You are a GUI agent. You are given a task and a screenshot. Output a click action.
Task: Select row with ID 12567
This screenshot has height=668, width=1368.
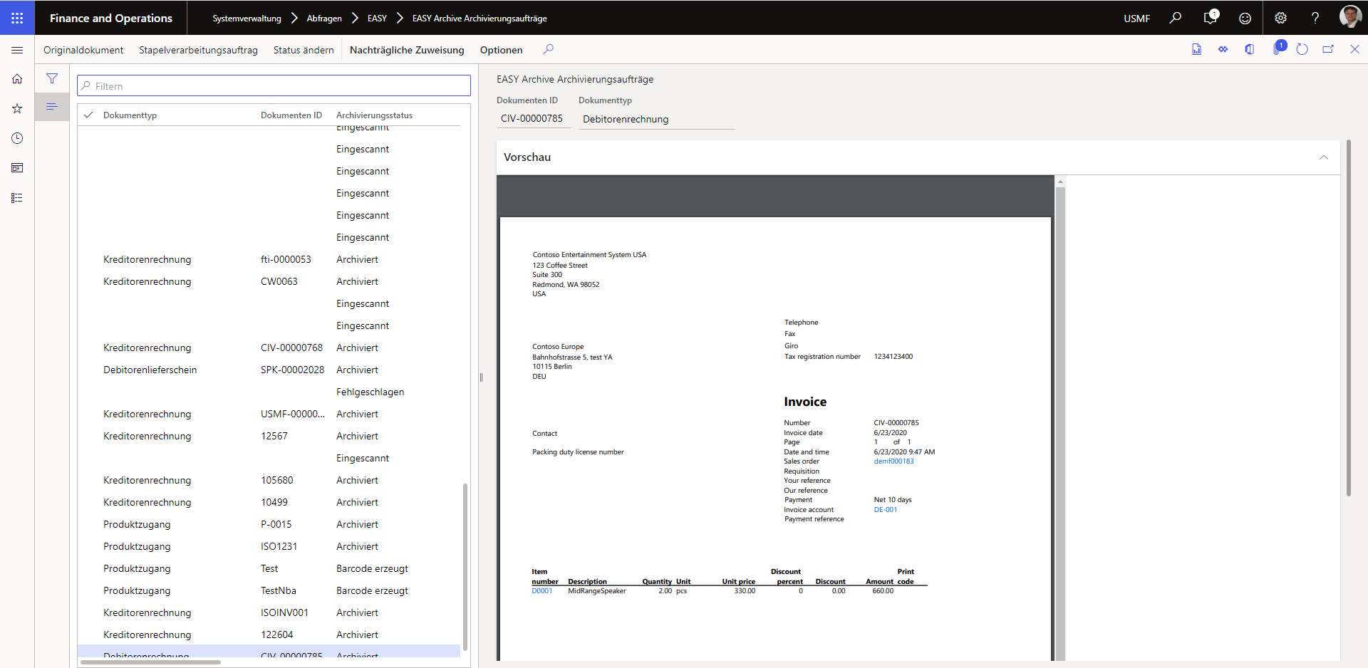[269, 436]
